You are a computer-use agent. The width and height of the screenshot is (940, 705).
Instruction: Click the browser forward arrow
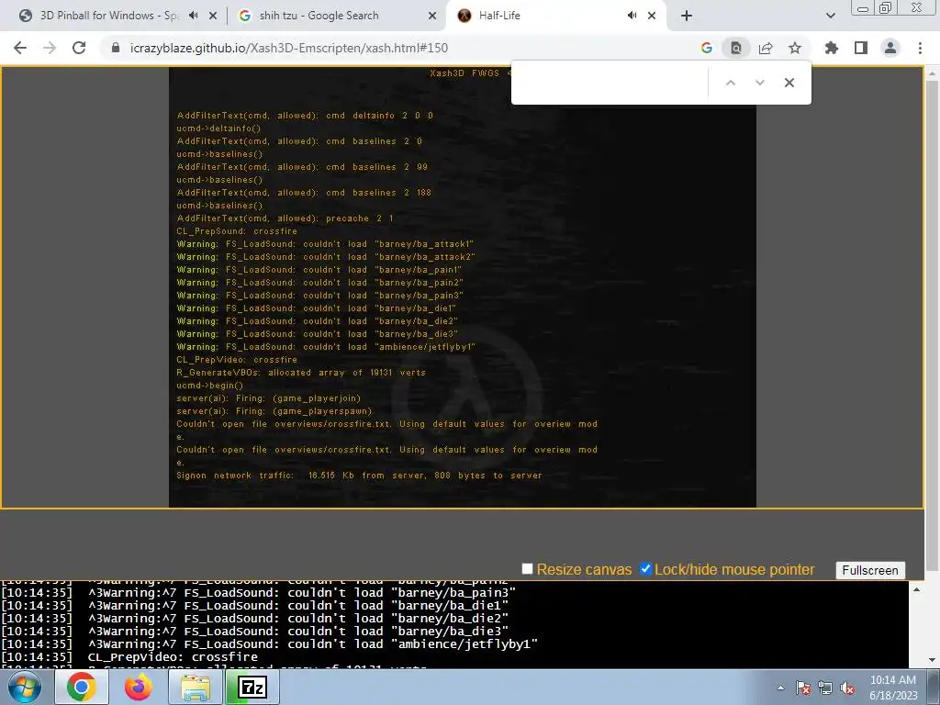pyautogui.click(x=50, y=48)
